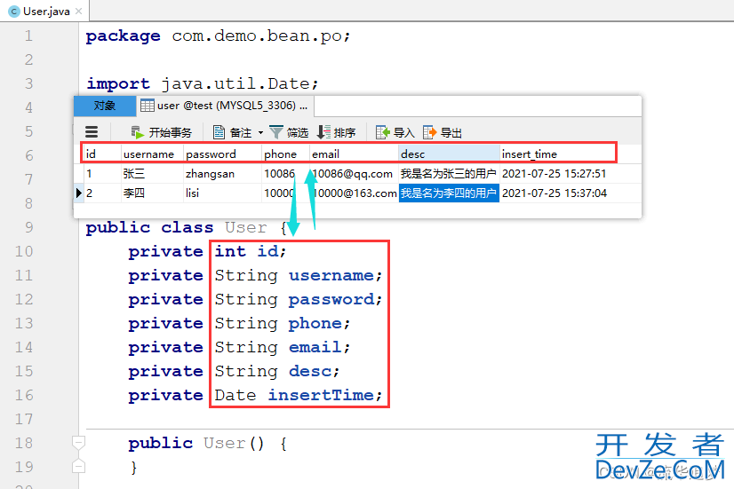
Task: Open the hamburger menu icon in Navicat toolbar
Action: [x=92, y=132]
